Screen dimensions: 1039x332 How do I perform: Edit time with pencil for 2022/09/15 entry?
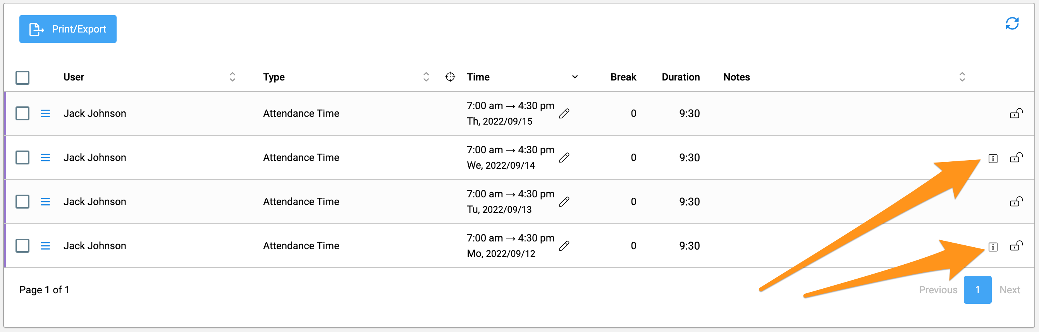click(x=564, y=114)
